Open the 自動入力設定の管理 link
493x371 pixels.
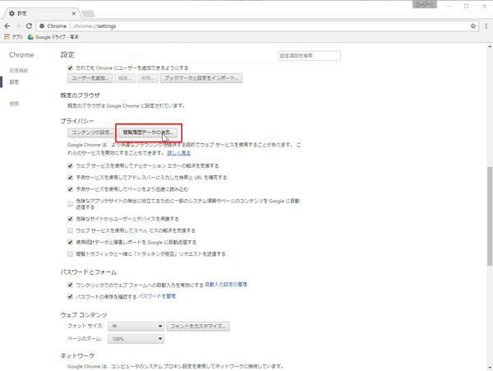click(x=226, y=285)
